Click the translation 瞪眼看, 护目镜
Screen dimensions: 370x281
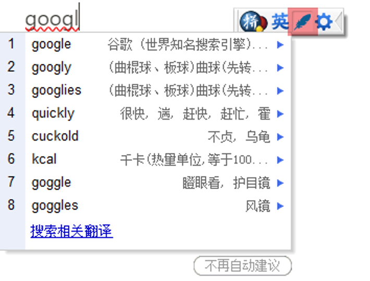226,183
